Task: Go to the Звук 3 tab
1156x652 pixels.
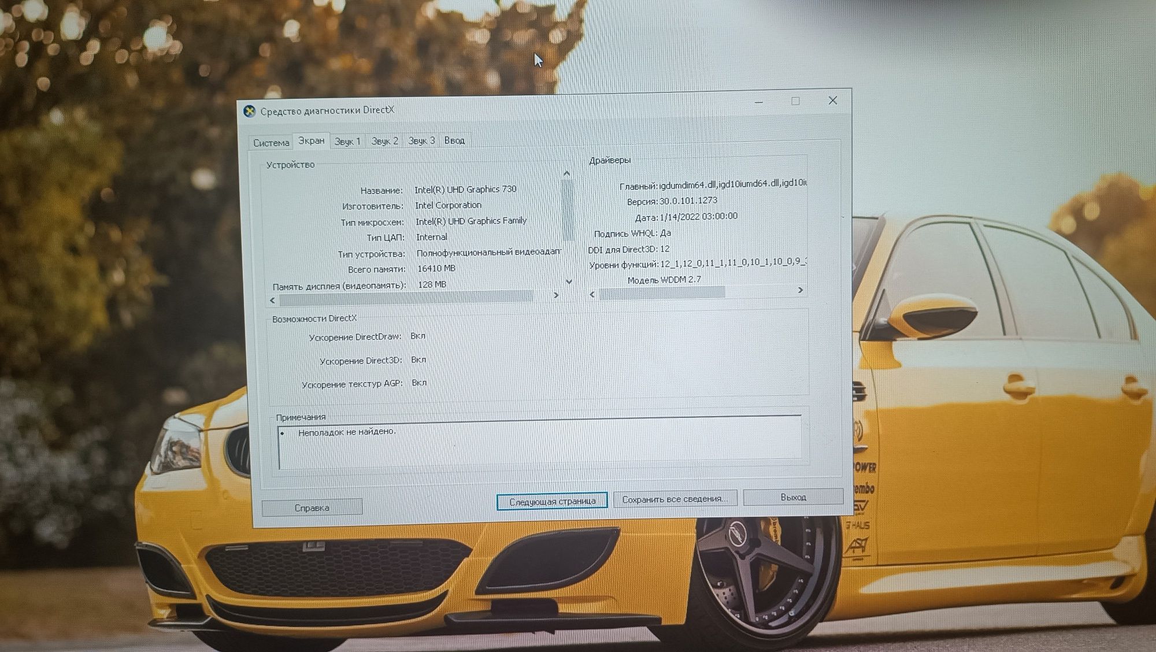Action: coord(421,140)
